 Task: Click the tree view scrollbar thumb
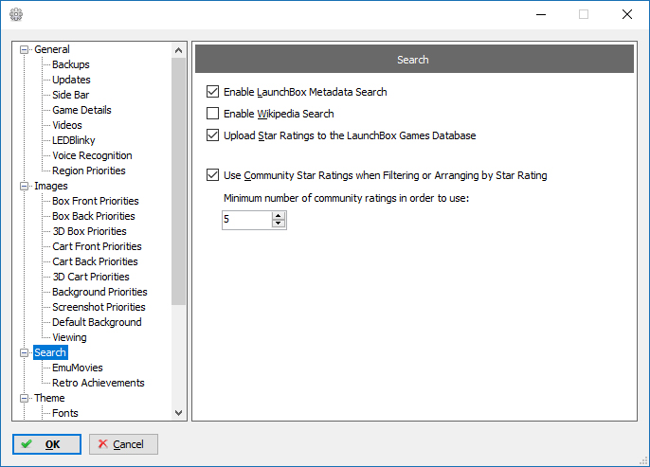179,182
